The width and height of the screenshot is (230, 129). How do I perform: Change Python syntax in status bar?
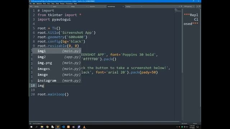pyautogui.click(x=195, y=123)
